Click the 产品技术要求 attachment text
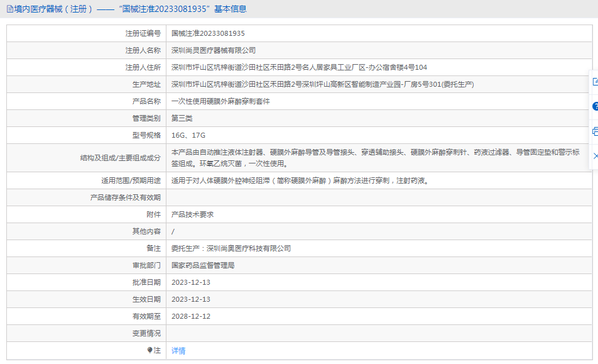 pos(193,214)
